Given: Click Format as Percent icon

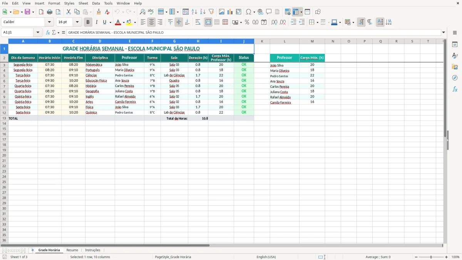Looking at the screenshot, I should 247,22.
